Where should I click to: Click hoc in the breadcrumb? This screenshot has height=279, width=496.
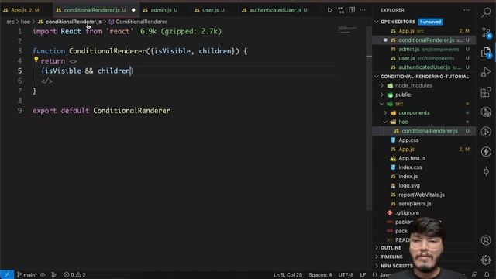[26, 22]
